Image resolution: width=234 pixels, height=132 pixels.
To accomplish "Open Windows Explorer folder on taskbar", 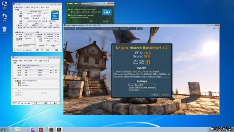I will tap(18, 129).
